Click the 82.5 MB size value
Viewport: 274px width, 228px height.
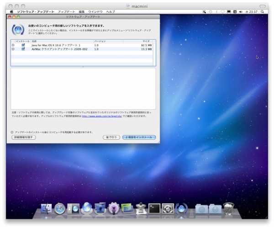pos(147,45)
